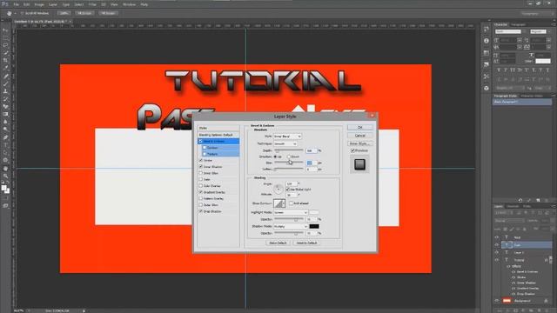Viewport: 557px width, 313px height.
Task: Open the File menu
Action: coord(16,4)
